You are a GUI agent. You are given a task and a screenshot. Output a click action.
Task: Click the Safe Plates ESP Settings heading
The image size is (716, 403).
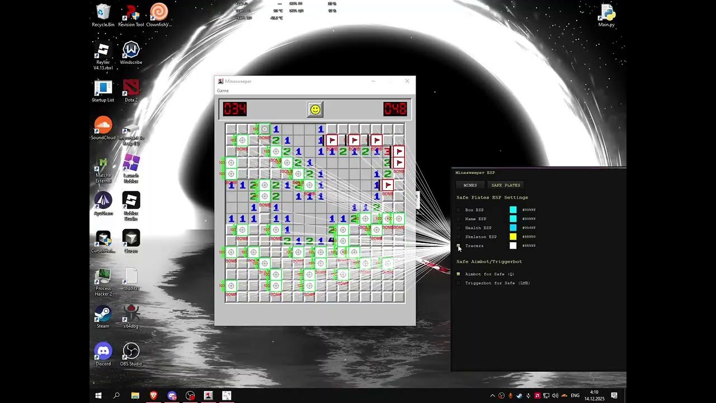click(x=492, y=198)
